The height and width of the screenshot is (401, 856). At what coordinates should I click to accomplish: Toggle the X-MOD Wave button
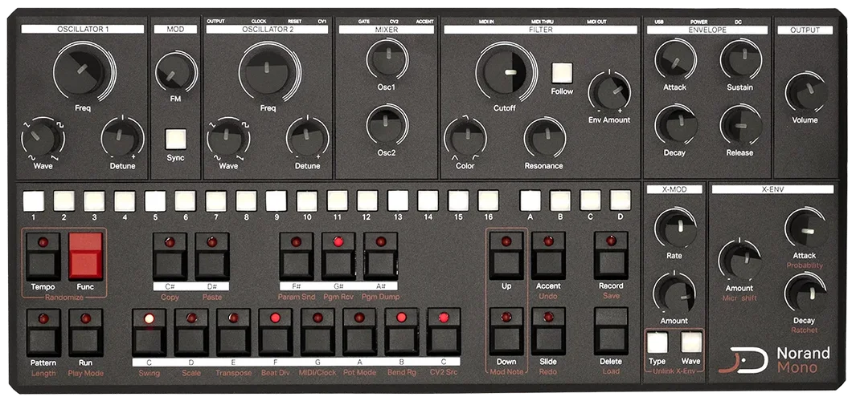coord(691,342)
